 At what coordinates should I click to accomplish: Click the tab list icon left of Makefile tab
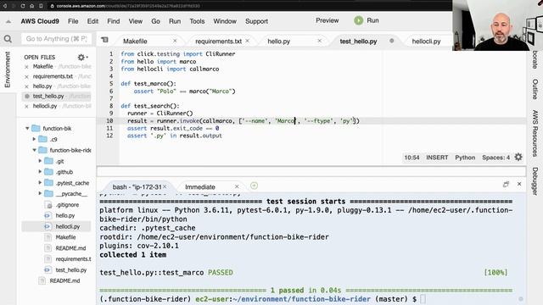tap(104, 40)
